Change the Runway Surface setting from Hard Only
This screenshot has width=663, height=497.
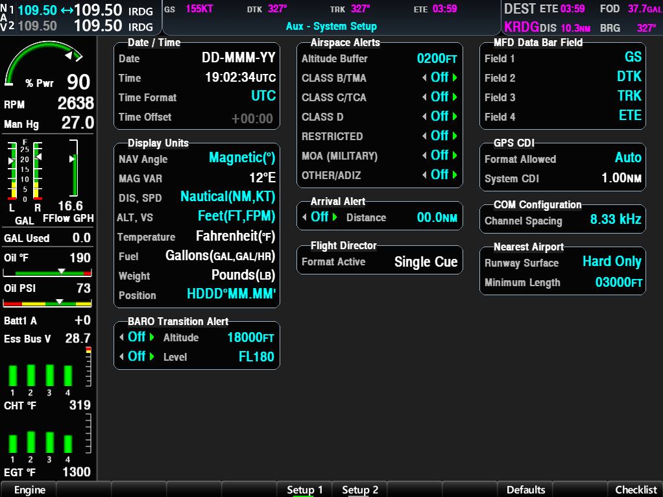pyautogui.click(x=612, y=261)
